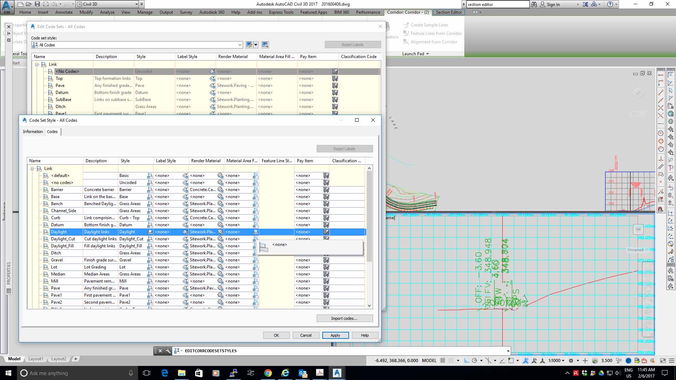The height and width of the screenshot is (380, 676).
Task: Toggle object snap in the status bar
Action: pos(511,361)
